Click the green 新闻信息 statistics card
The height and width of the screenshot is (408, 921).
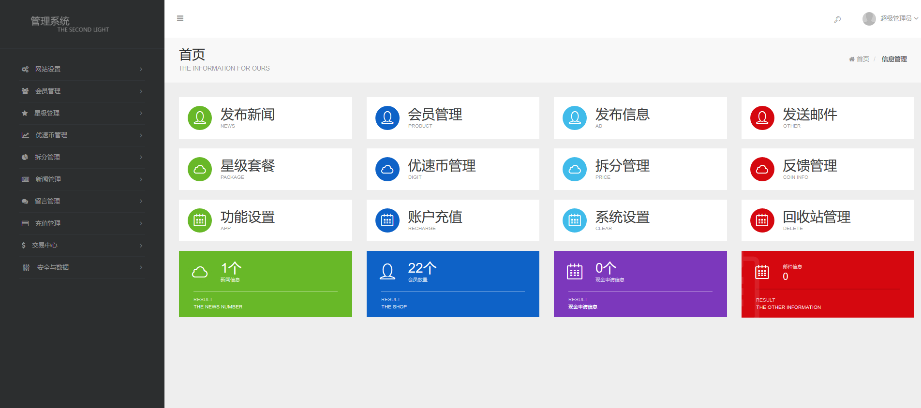tap(265, 284)
